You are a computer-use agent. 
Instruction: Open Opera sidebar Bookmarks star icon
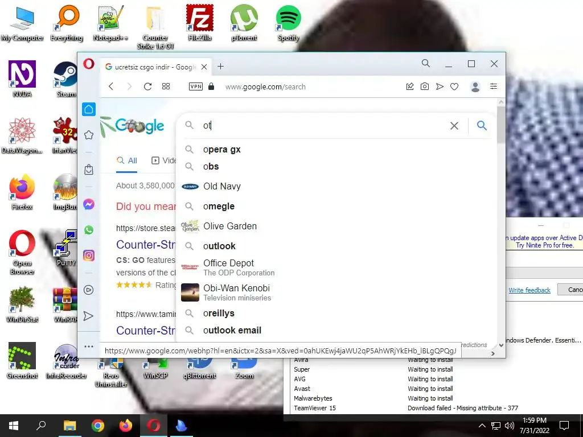89,135
